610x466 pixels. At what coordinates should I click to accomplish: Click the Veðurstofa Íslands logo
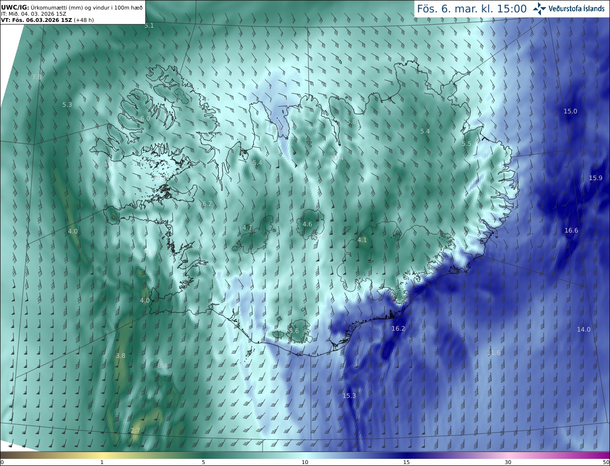pyautogui.click(x=569, y=9)
